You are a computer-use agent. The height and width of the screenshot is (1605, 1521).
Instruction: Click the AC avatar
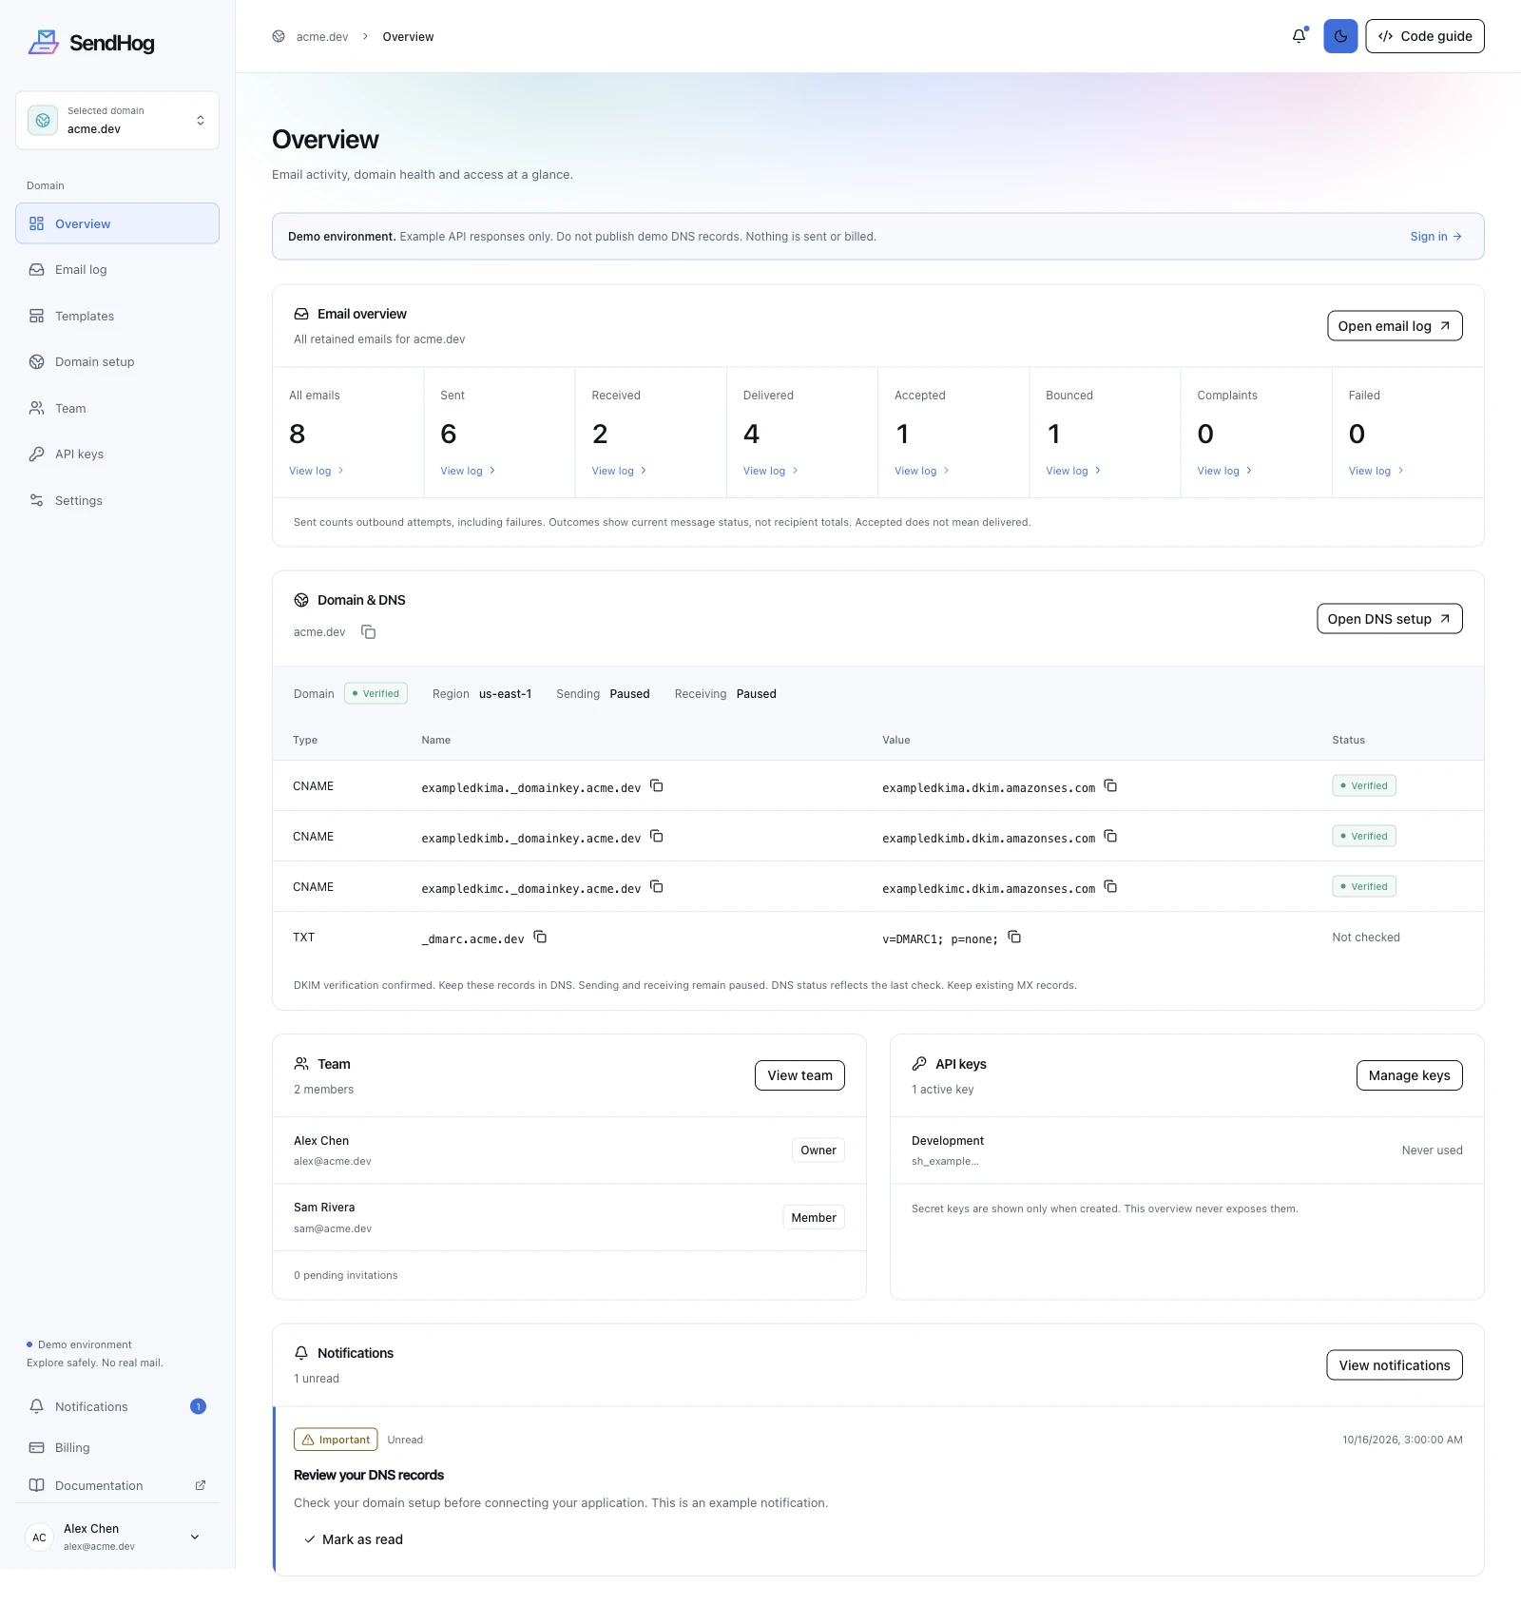point(39,1537)
